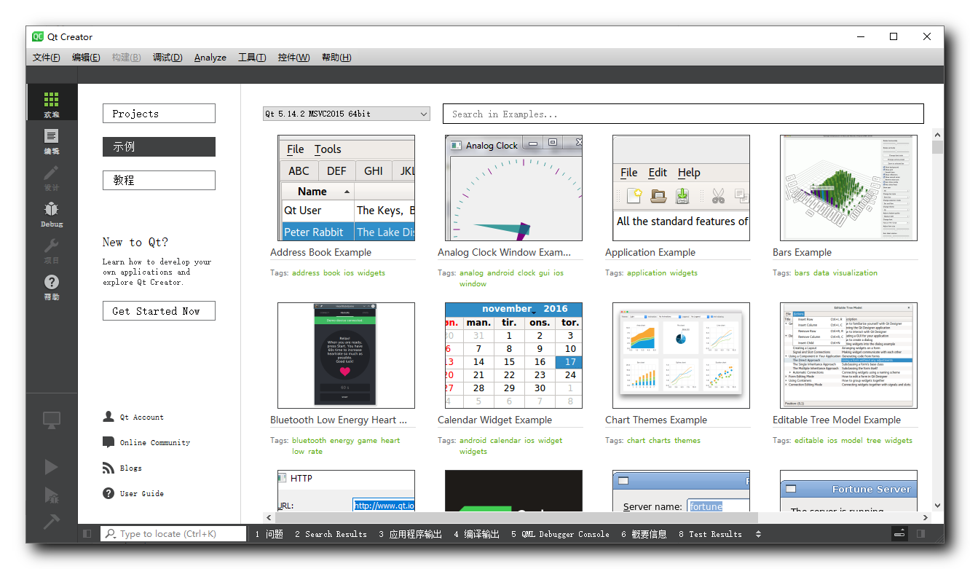
Task: Click the User Guide question icon
Action: click(x=109, y=493)
